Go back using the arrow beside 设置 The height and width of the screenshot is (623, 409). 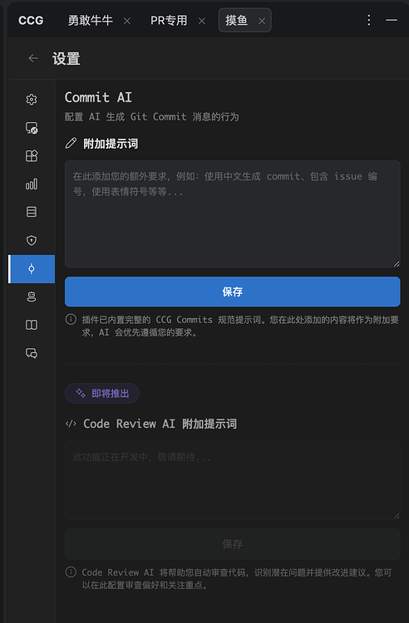click(33, 58)
